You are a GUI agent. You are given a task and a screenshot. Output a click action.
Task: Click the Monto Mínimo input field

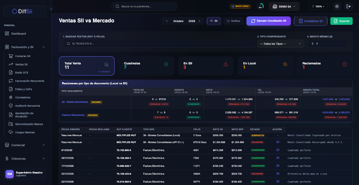(328, 44)
